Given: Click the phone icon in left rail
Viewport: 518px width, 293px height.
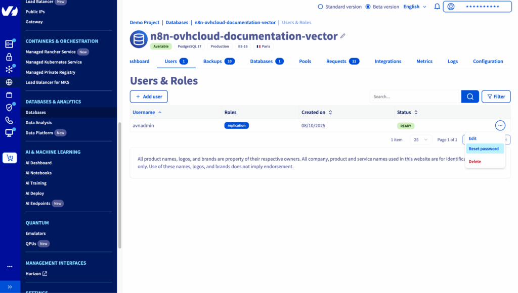Looking at the screenshot, I should point(9,120).
